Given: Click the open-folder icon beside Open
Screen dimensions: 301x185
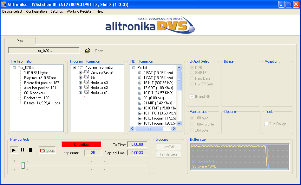Looking at the screenshot, I should pos(88,51).
